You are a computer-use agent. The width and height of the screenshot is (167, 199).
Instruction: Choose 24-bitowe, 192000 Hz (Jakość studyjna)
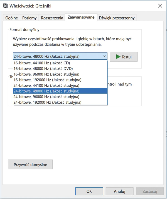(x=60, y=102)
